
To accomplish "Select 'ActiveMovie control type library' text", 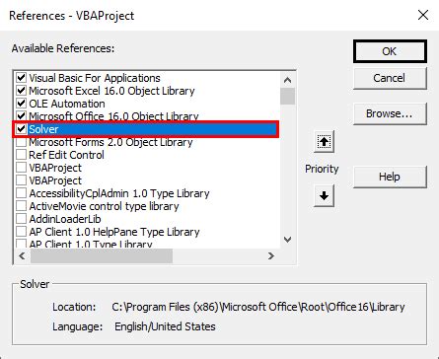I will (104, 206).
